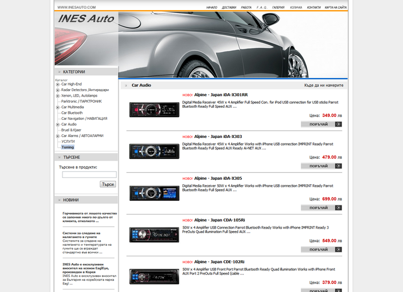Order the Alpine iDA-X305 with ПОРЪЧАЙ
Screen dimensions: 403x292
(321, 208)
